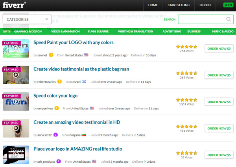Click SIGN IN in the header
The width and height of the screenshot is (236, 167).
[205, 5]
